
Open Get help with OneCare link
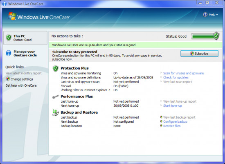tap(21, 85)
